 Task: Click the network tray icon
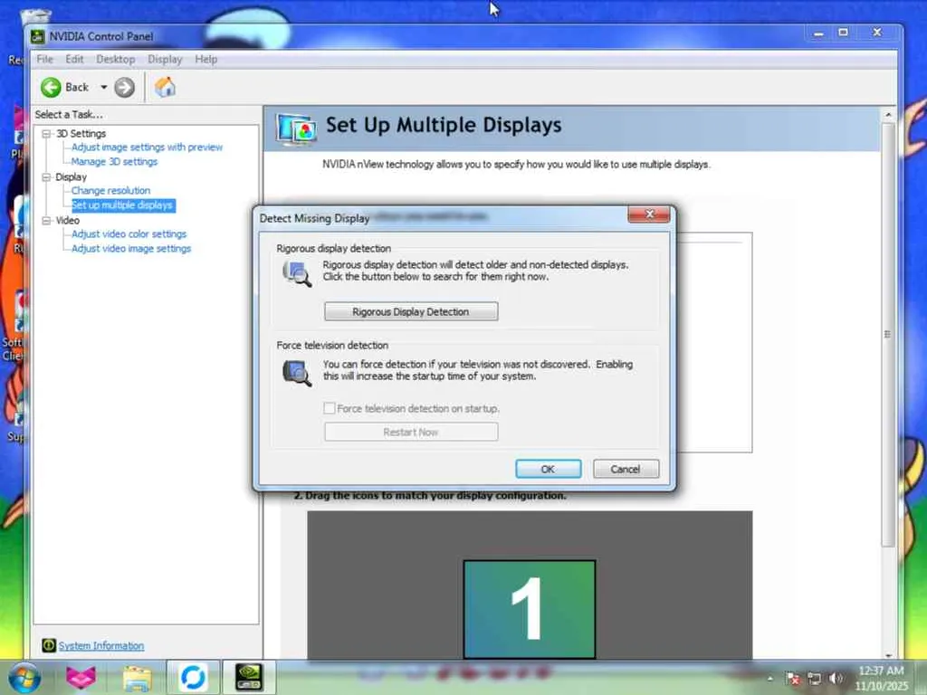[814, 679]
